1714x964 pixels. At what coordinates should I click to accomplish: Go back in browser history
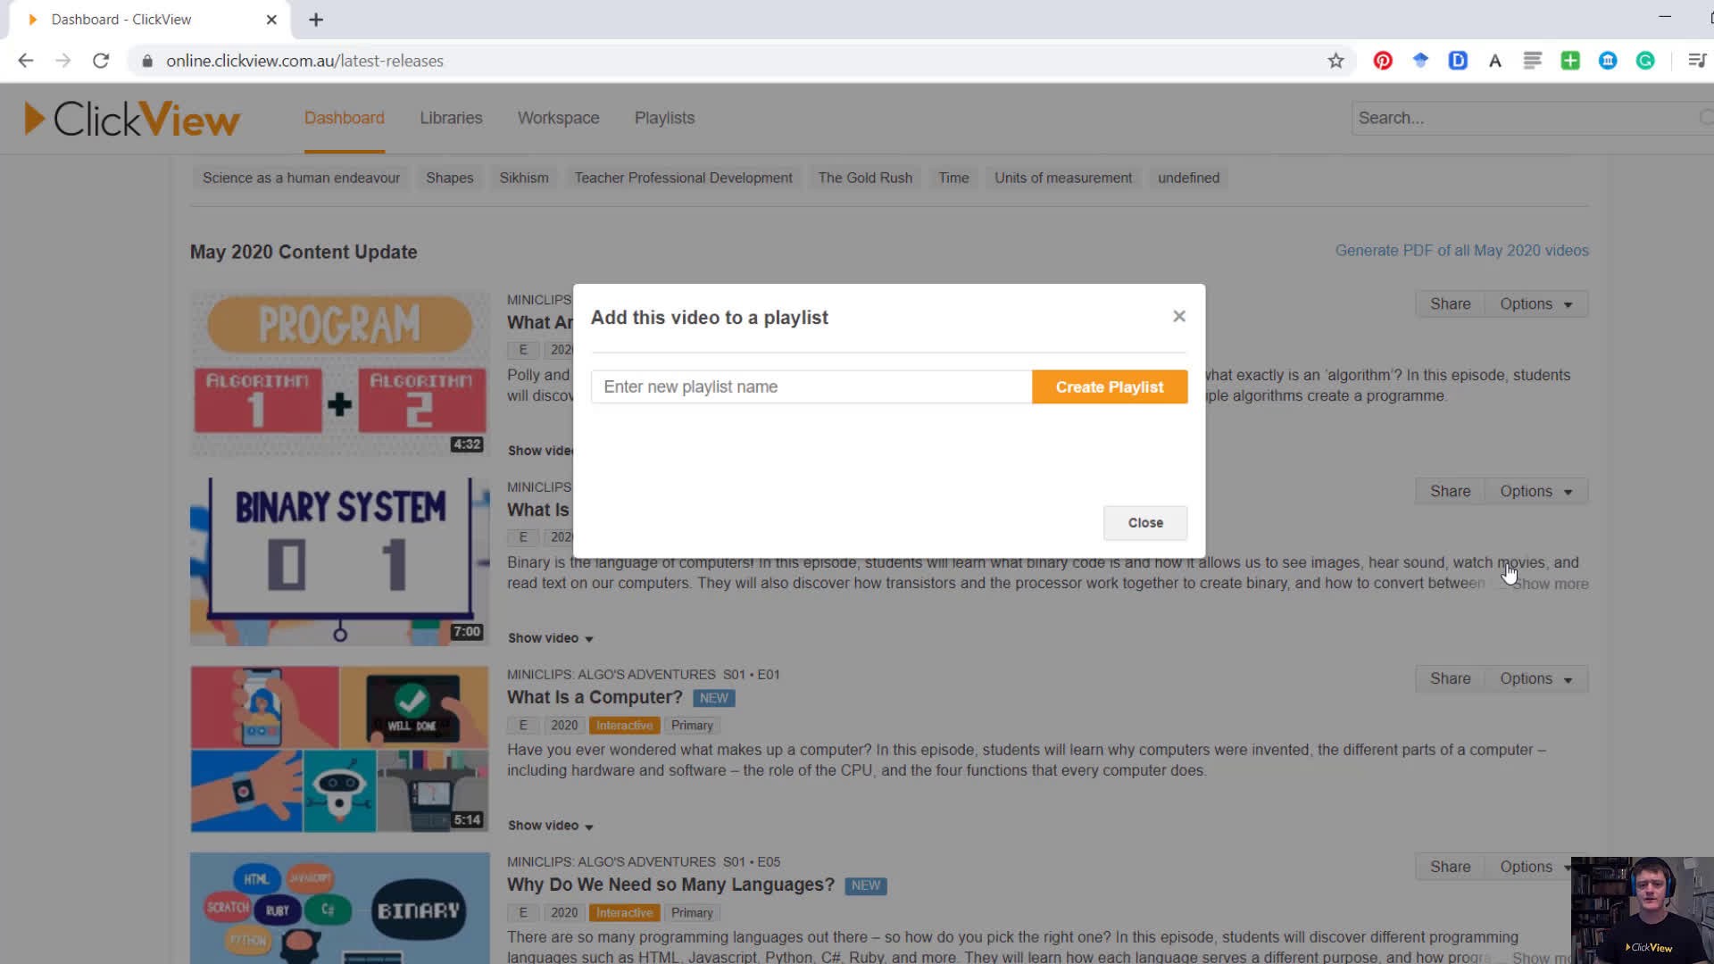coord(26,61)
